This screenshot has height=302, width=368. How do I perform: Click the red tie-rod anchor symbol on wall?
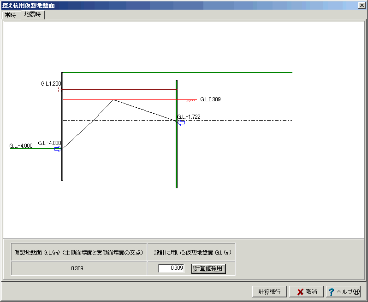pos(60,89)
